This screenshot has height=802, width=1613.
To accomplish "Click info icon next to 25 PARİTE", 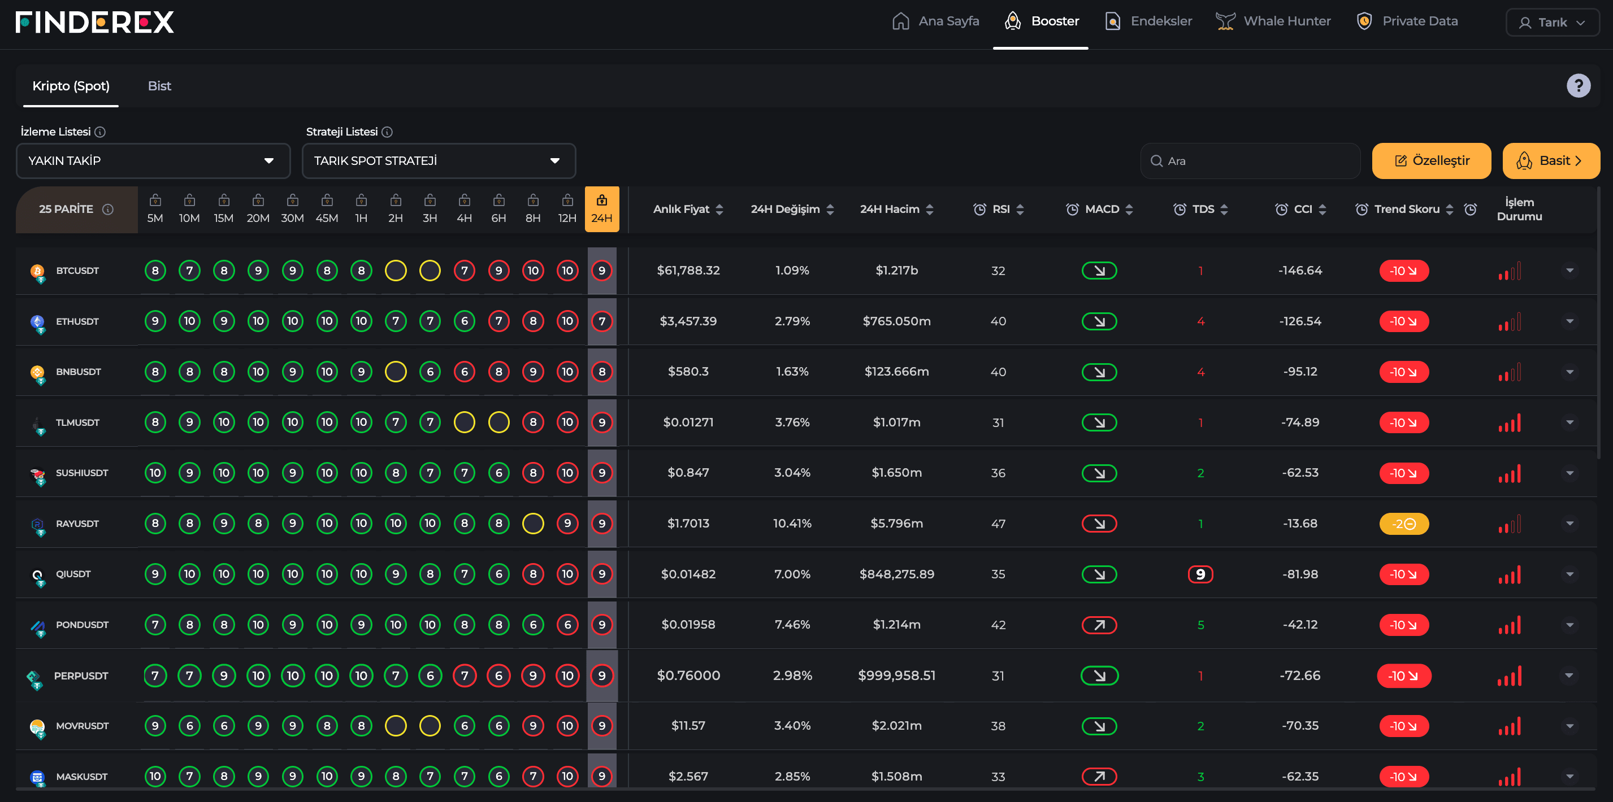I will point(108,210).
